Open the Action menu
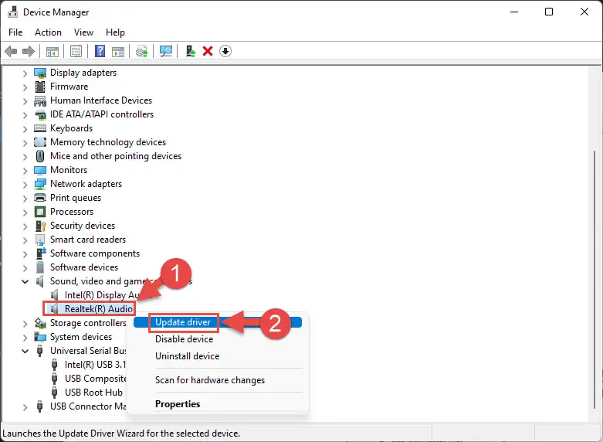Screen dimensions: 603x442 (x=48, y=32)
